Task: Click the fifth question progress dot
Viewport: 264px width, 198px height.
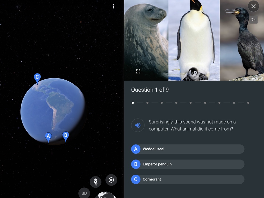Action: 191,103
